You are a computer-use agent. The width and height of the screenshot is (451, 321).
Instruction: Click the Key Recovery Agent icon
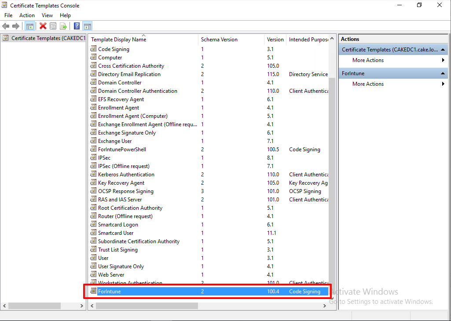pyautogui.click(x=93, y=182)
